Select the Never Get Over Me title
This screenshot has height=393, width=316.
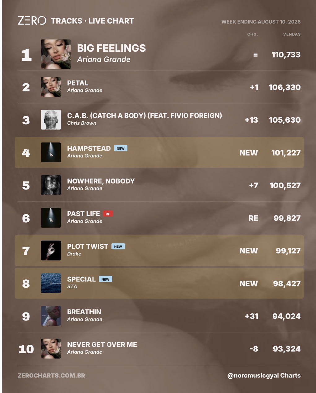[x=102, y=344]
